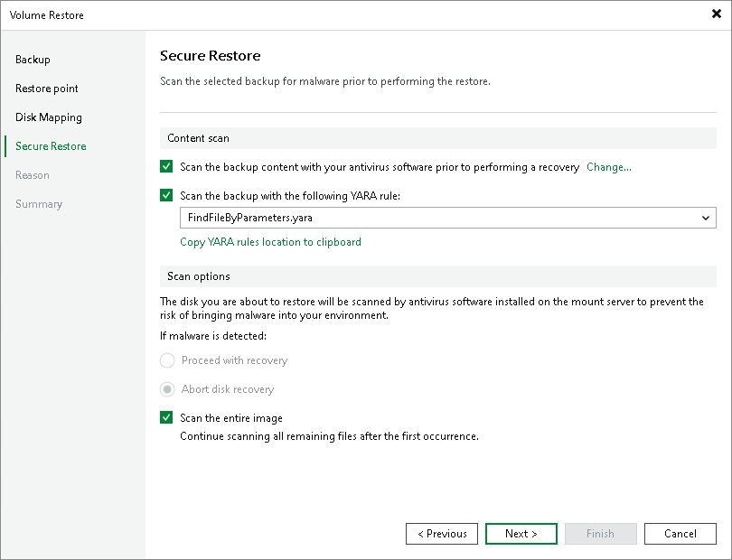Open the Summary step
This screenshot has height=560, width=732.
click(39, 204)
